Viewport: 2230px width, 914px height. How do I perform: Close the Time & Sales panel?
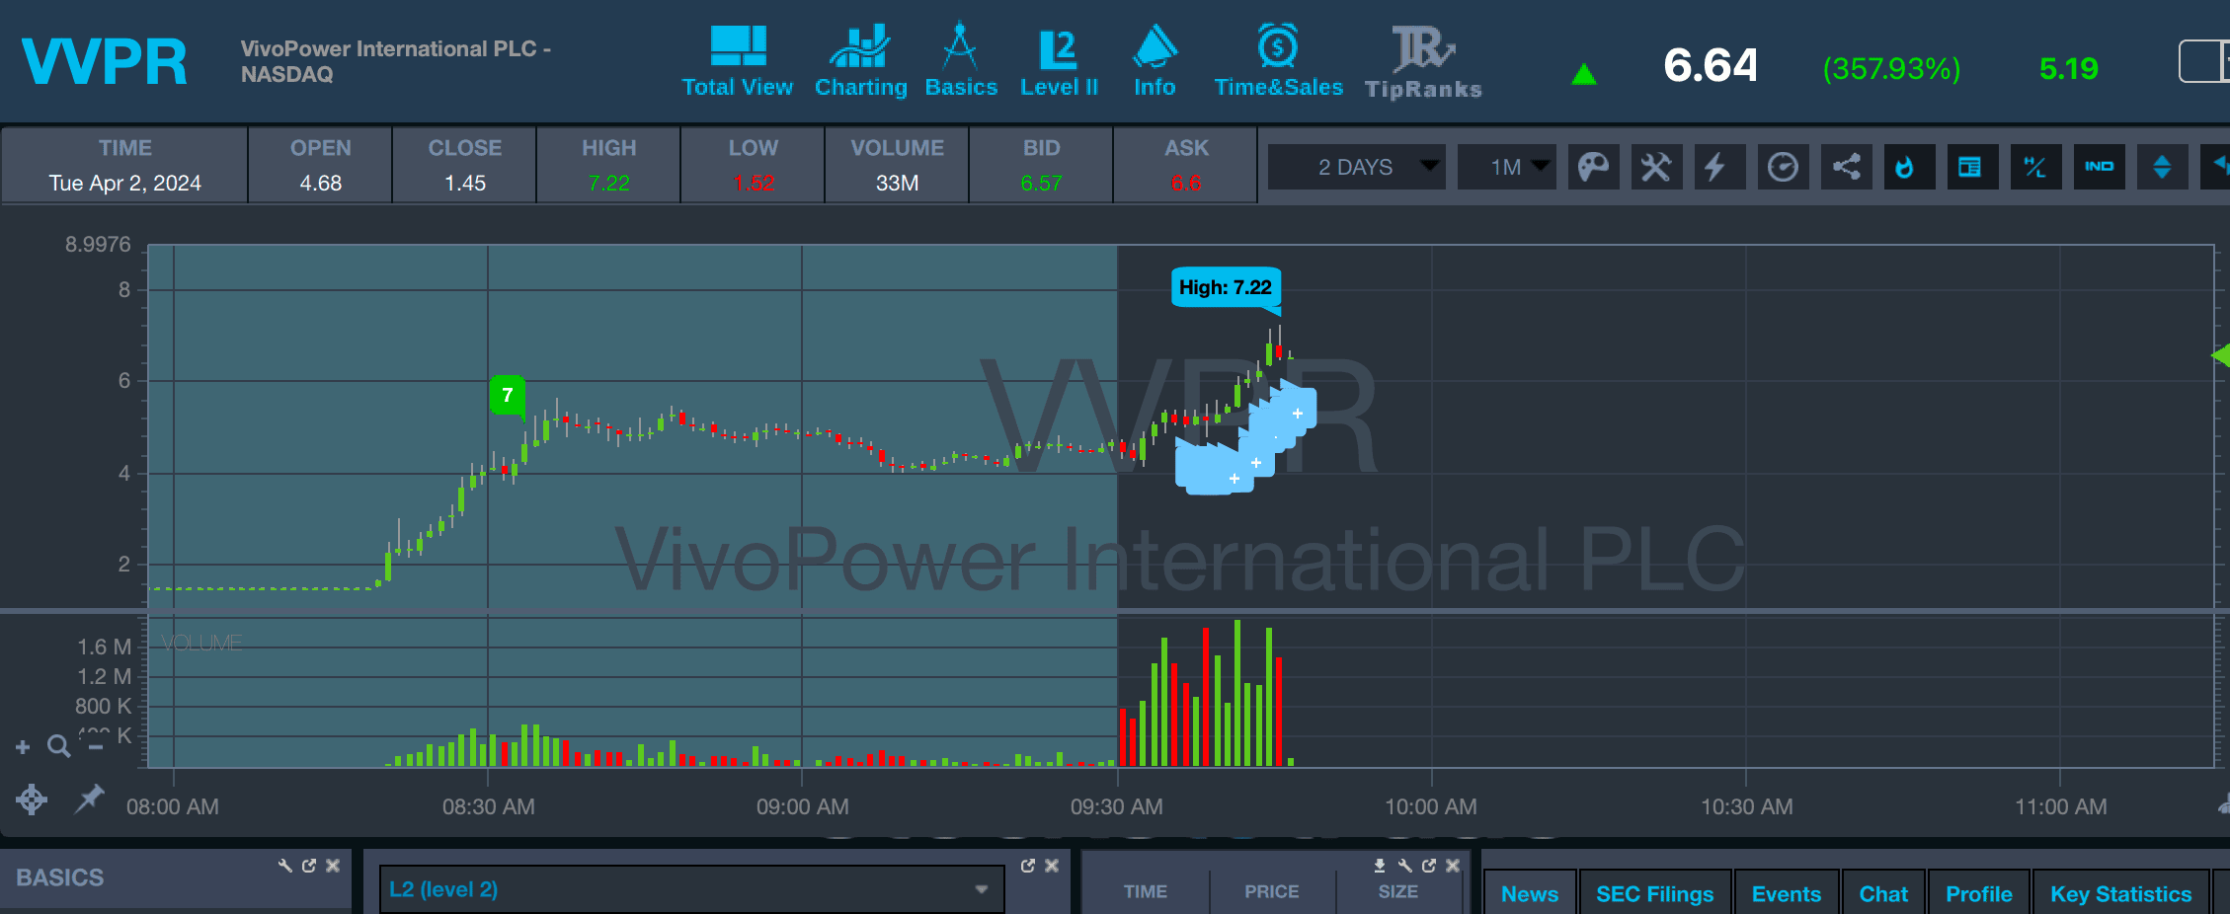pos(1453,866)
